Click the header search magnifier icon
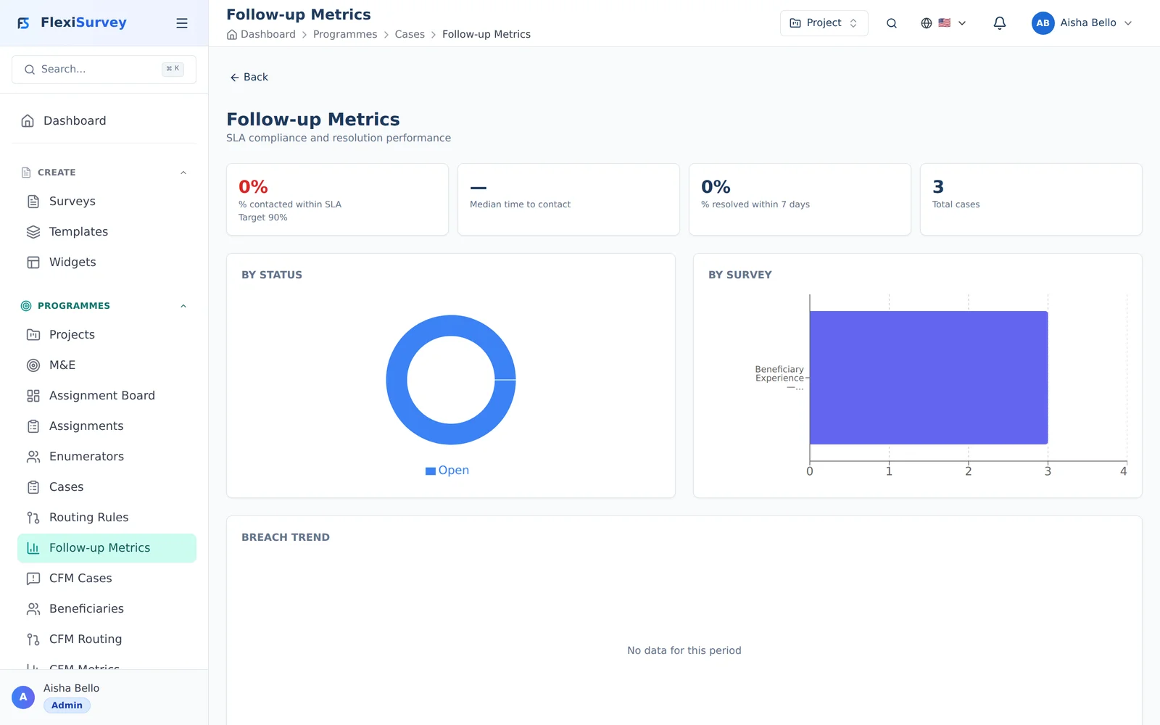 point(892,23)
